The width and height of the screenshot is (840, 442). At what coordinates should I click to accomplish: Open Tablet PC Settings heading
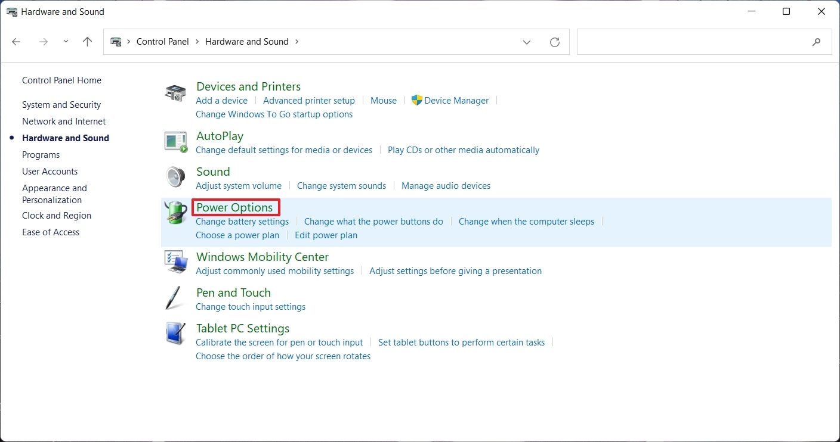coord(243,328)
